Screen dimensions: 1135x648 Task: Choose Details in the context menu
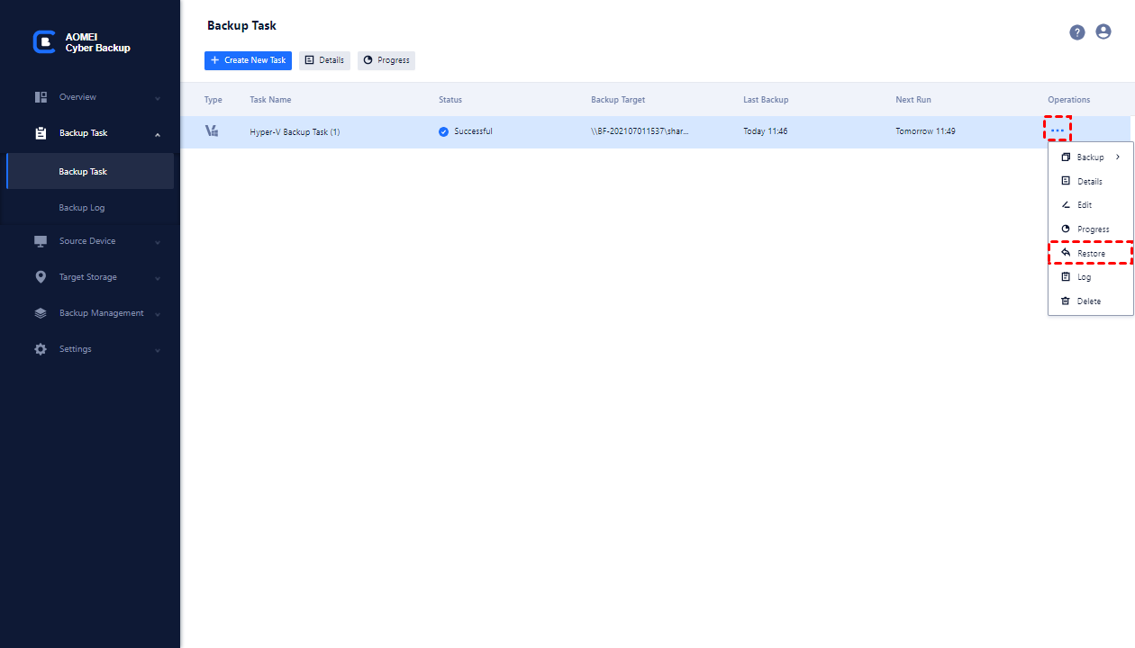tap(1091, 181)
